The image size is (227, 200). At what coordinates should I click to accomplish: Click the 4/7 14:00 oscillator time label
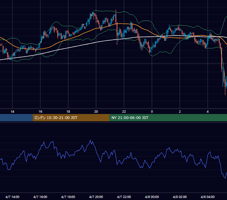[12, 197]
